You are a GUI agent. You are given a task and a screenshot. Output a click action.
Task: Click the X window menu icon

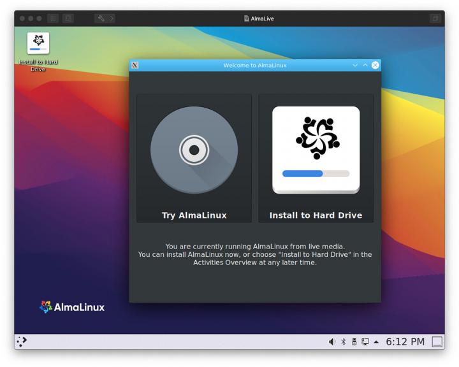(x=135, y=65)
